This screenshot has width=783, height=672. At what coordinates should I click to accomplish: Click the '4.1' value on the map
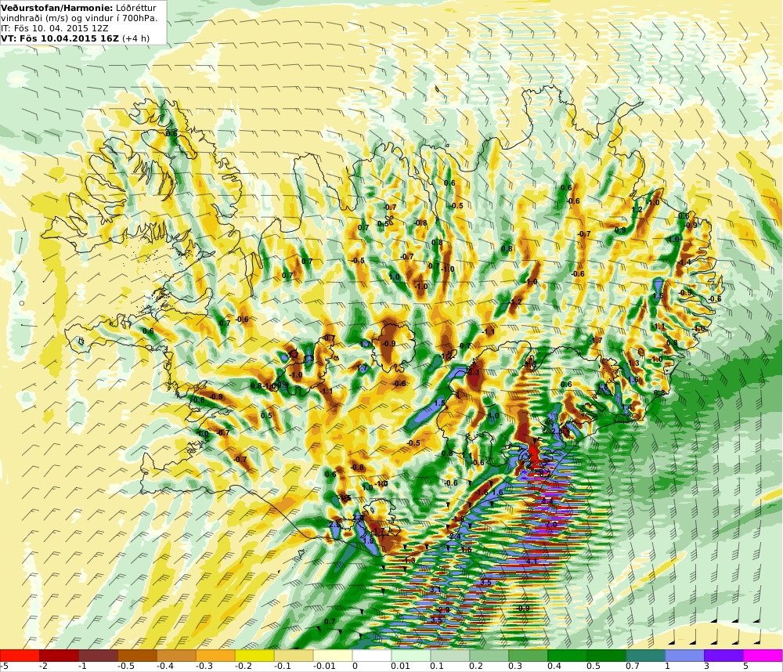coord(532,561)
